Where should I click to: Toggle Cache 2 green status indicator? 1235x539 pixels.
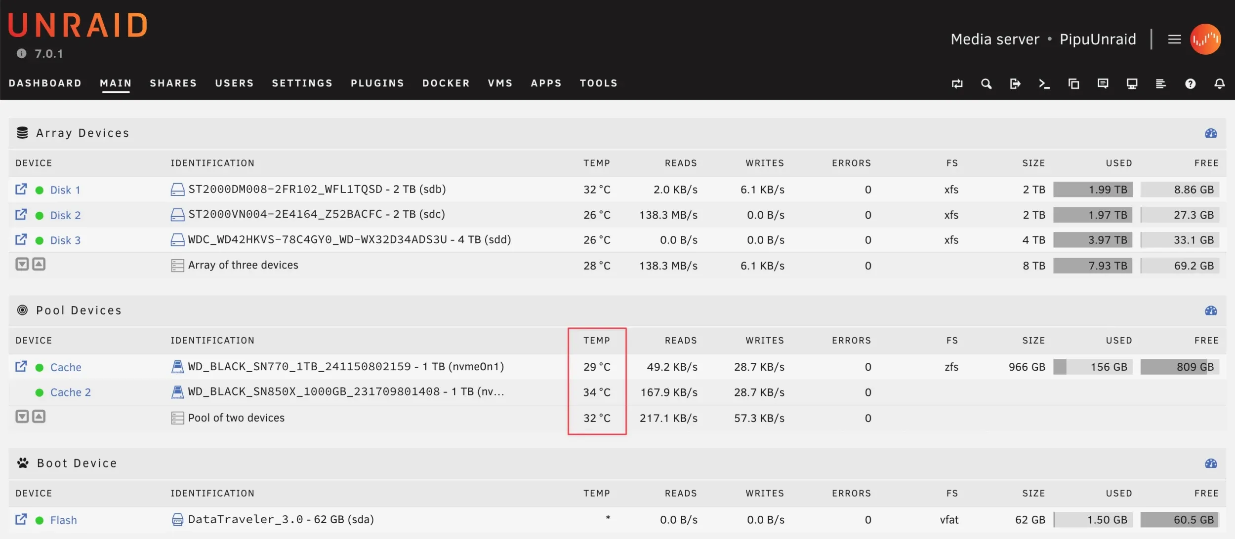(x=40, y=393)
